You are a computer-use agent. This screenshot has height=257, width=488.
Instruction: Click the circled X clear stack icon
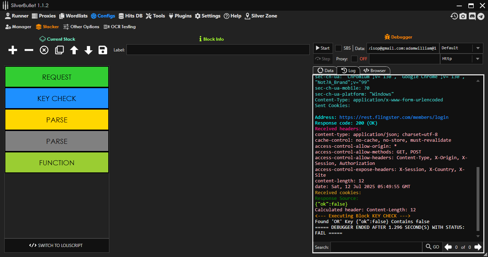pos(44,50)
